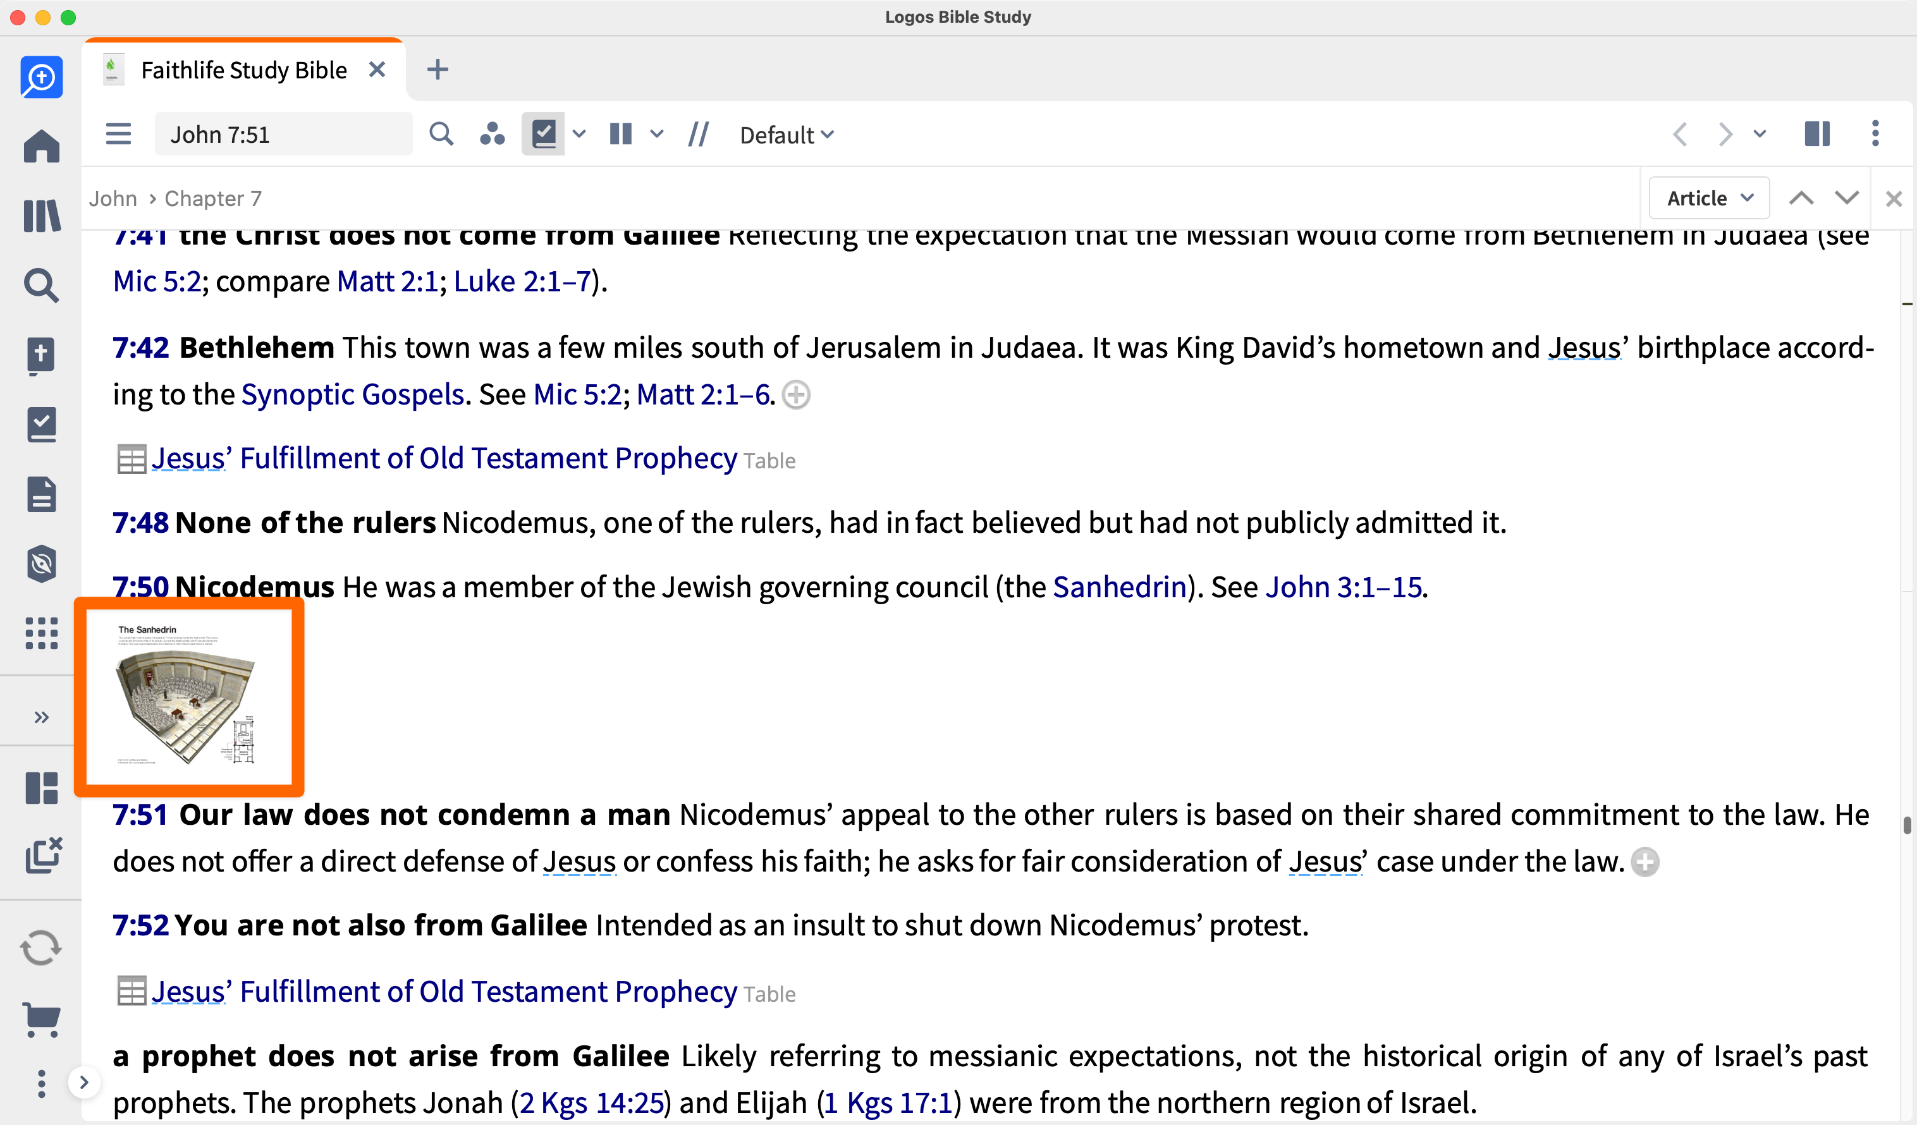The height and width of the screenshot is (1125, 1917).
Task: Open the Luke 2:1–7 link
Action: 522,281
